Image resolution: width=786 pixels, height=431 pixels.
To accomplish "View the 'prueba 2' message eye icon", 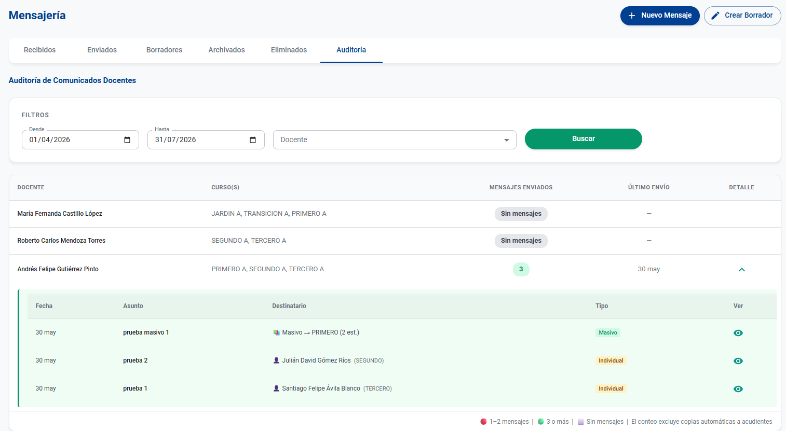I will [x=738, y=361].
